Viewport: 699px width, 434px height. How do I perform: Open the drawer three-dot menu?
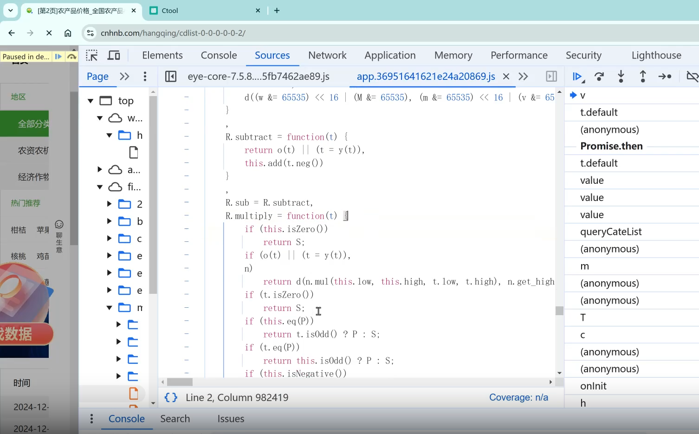91,419
